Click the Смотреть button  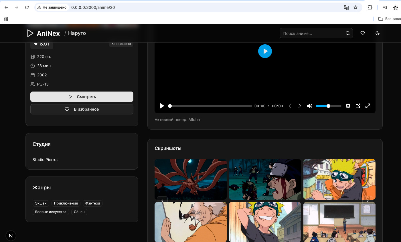(82, 97)
